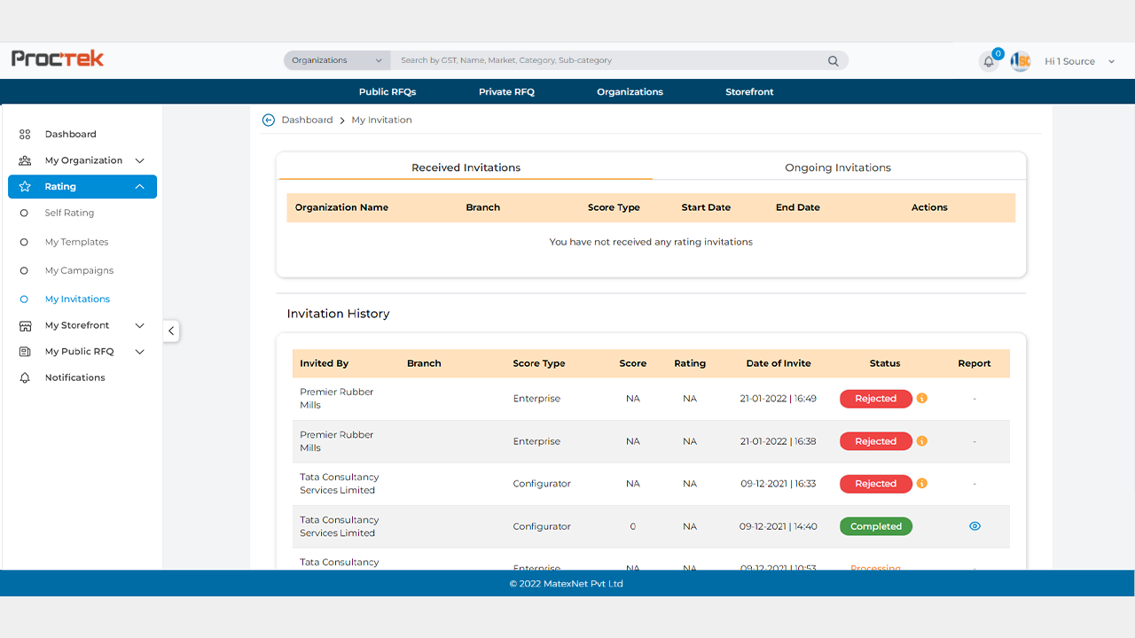The image size is (1135, 638).
Task: Collapse the sidebar using the arrow handle
Action: coord(171,331)
